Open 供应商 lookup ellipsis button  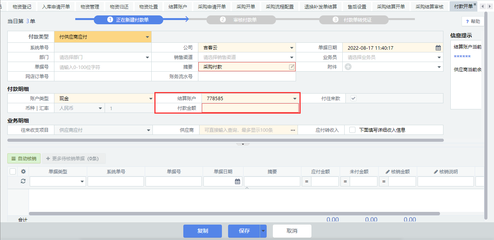tap(293, 130)
